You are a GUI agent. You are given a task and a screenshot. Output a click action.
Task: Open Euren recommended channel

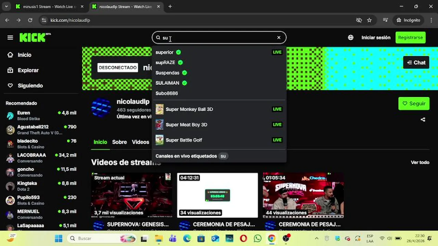click(x=41, y=115)
